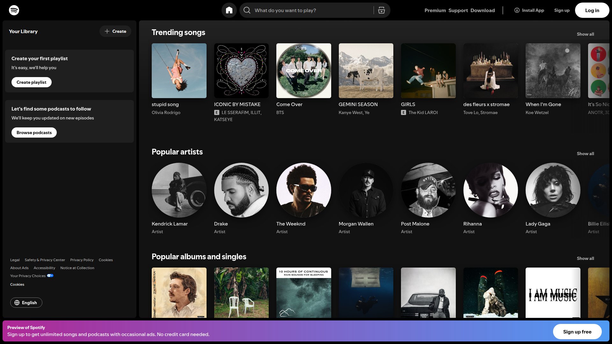This screenshot has height=344, width=612.
Task: Open the 10 Hours Rain Sounds album cover
Action: (x=304, y=293)
